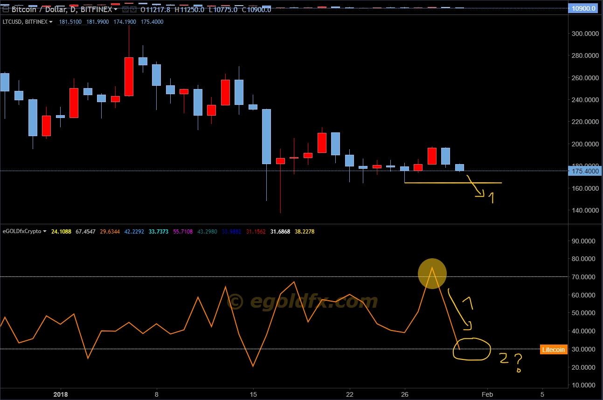603x400 pixels.
Task: Click the 240.0000 price scale label
Action: [x=585, y=100]
